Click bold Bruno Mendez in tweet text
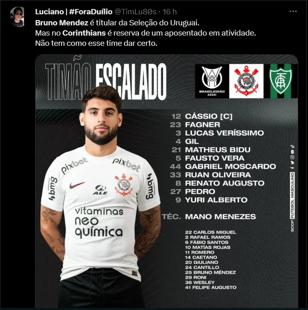Image resolution: width=308 pixels, height=310 pixels. pyautogui.click(x=62, y=23)
